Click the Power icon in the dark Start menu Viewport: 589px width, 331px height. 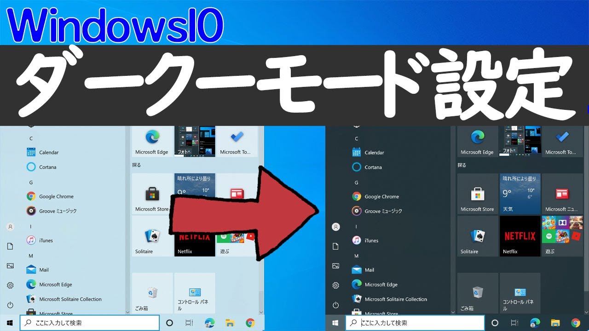pos(336,305)
